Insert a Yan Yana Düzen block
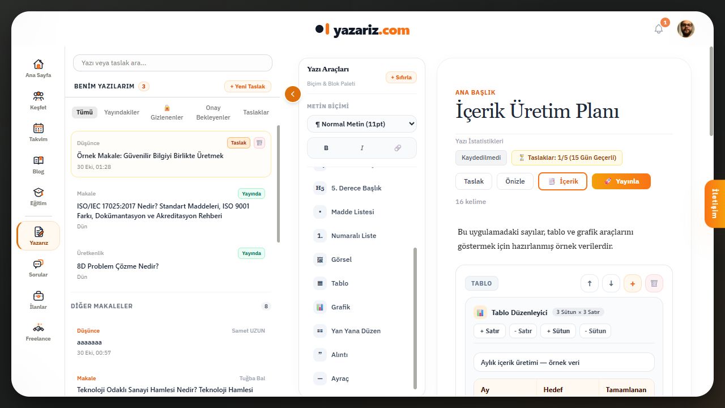Viewport: 725px width, 408px height. point(362,331)
